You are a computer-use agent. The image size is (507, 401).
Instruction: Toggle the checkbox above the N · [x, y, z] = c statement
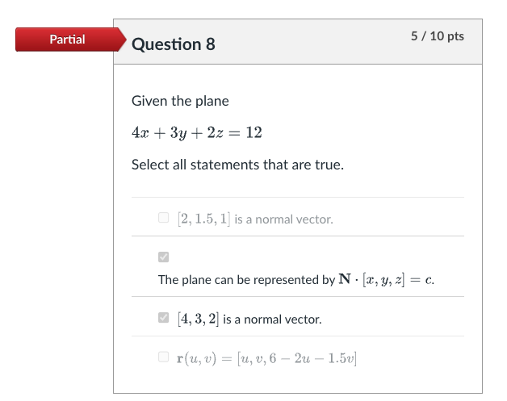click(x=164, y=257)
